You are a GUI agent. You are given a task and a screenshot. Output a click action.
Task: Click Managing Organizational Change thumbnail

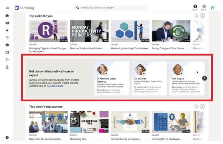tap(48, 31)
